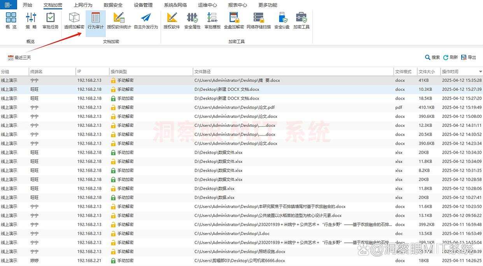Click the 透明加解密 transparent encryption icon
The height and width of the screenshot is (266, 483).
74,20
